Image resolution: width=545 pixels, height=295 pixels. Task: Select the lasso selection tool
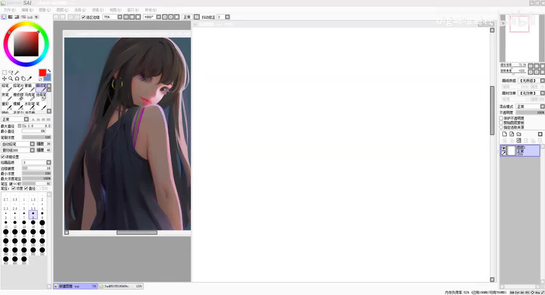(11, 72)
